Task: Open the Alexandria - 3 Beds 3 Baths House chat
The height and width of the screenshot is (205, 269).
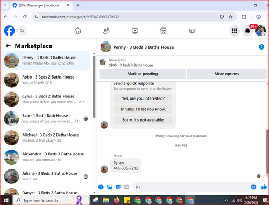Action: (46, 157)
